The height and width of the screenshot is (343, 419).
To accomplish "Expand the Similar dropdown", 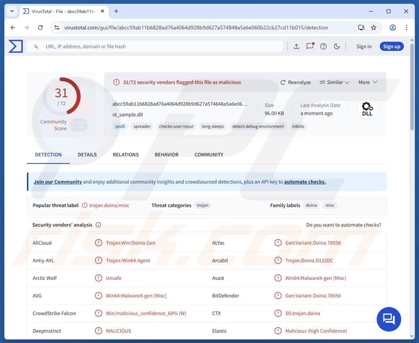I will 334,83.
